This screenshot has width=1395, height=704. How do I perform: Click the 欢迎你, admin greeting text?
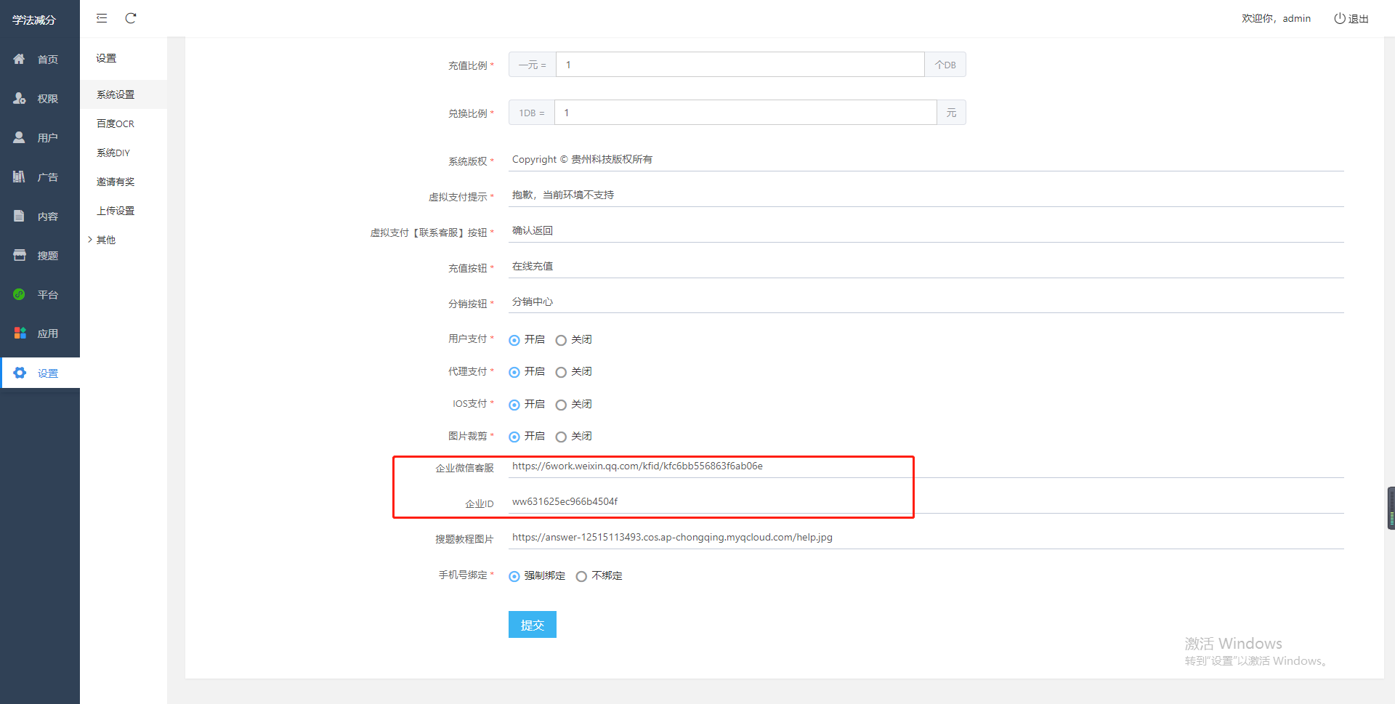click(1276, 19)
